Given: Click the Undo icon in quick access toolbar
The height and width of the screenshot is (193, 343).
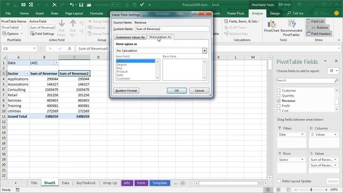Looking at the screenshot, I should click(x=72, y=5).
